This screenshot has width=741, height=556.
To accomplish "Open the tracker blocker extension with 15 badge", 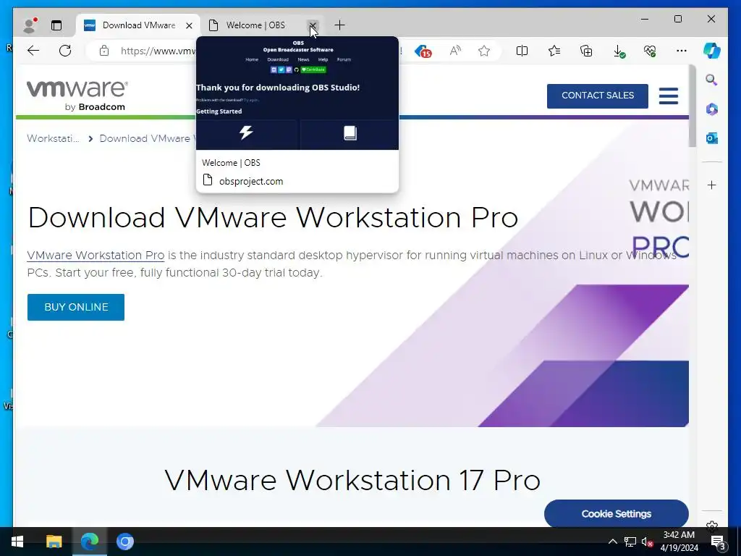I will tap(423, 51).
